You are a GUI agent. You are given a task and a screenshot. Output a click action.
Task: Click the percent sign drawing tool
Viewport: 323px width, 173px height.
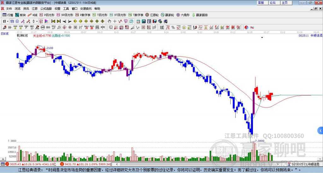click(173, 27)
